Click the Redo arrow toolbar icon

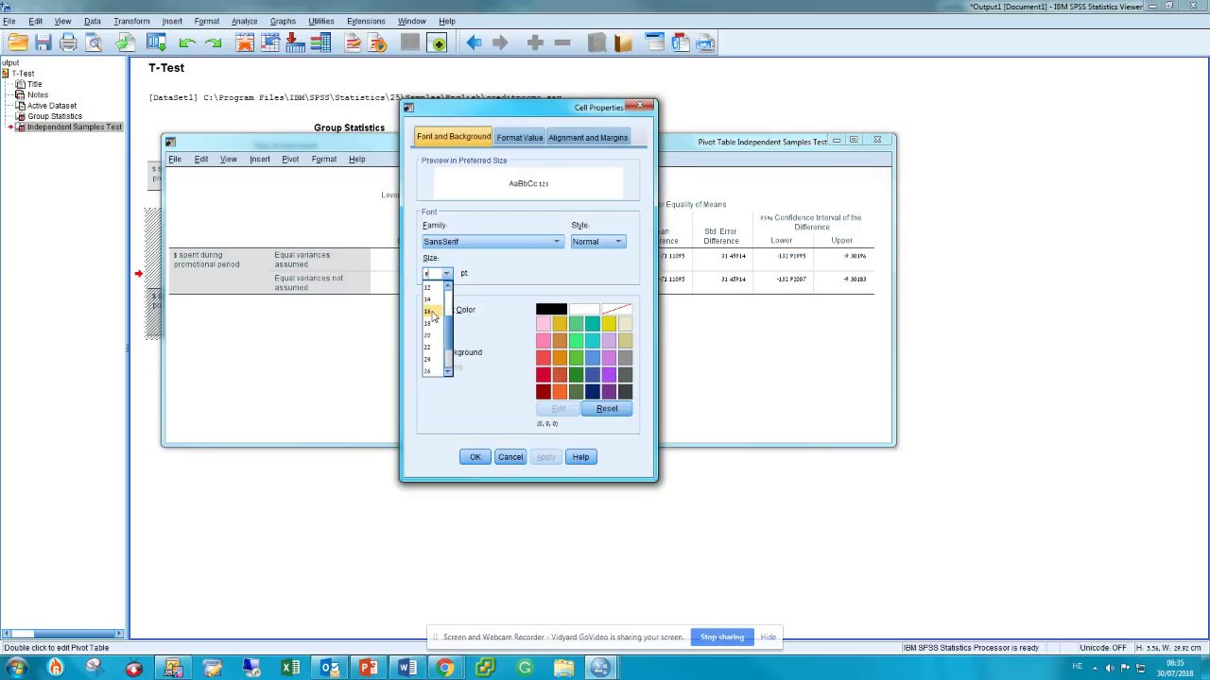point(213,42)
